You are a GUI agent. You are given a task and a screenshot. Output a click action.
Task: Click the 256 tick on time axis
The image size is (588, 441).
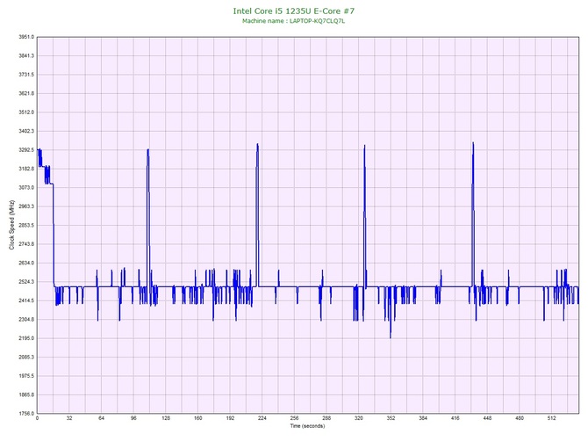click(x=294, y=418)
